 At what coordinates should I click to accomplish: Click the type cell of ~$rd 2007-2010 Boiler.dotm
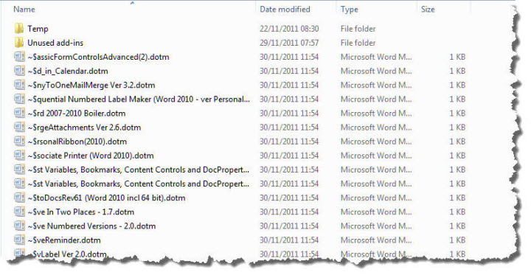376,113
